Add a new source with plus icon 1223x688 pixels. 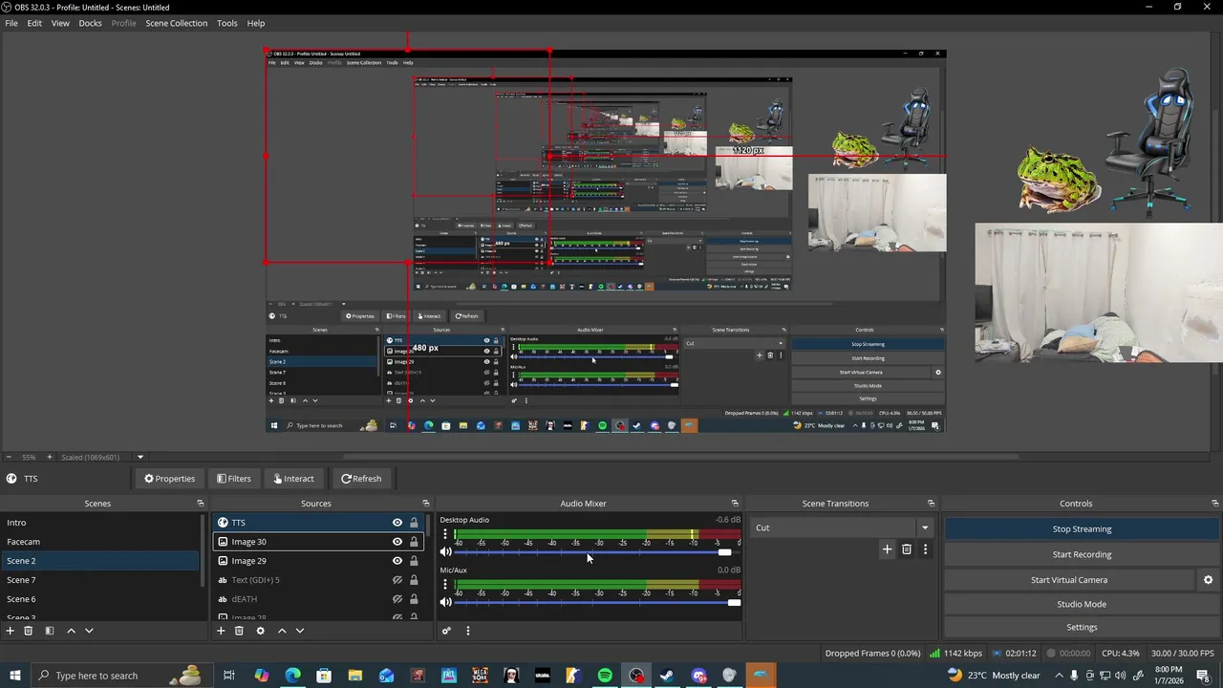pyautogui.click(x=221, y=631)
